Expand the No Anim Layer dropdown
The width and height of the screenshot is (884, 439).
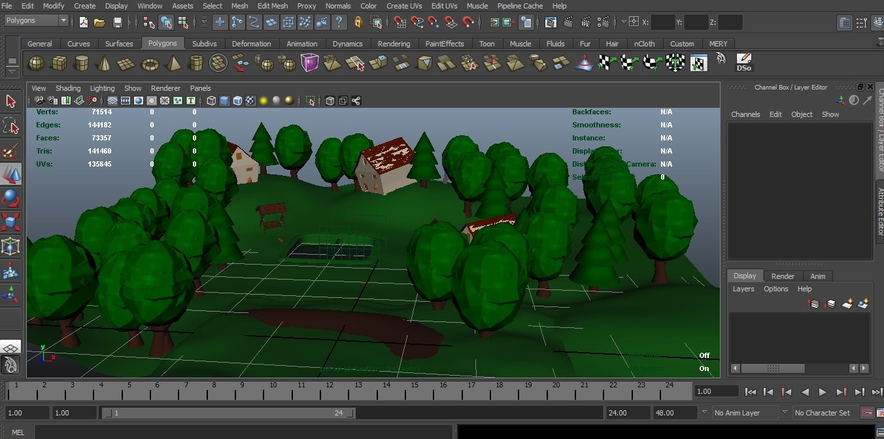pyautogui.click(x=747, y=413)
